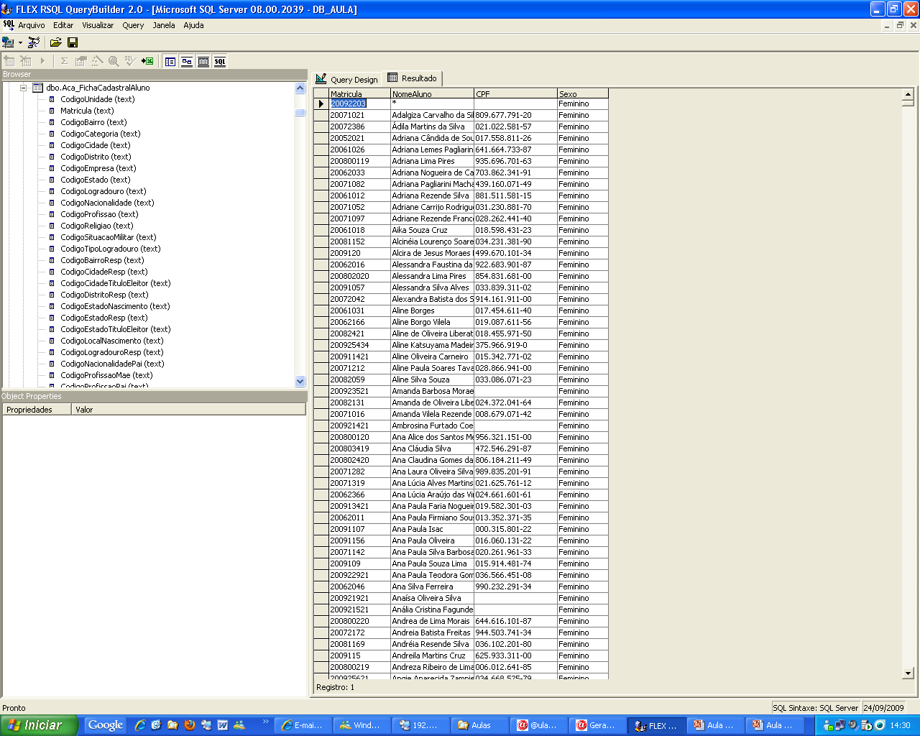Save the query with the floppy icon
Image resolution: width=920 pixels, height=736 pixels.
(x=73, y=42)
